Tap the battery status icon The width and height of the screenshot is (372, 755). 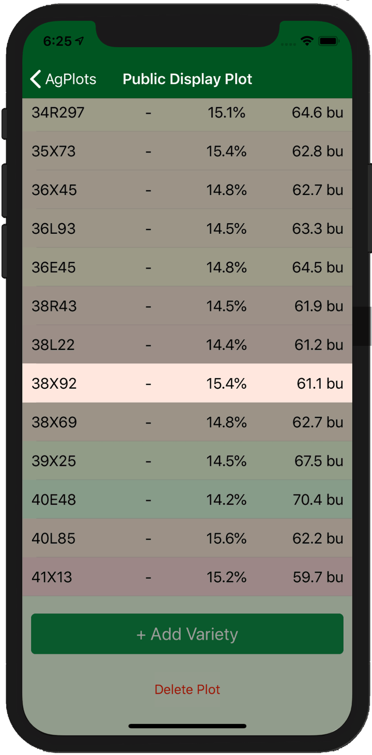(x=329, y=41)
